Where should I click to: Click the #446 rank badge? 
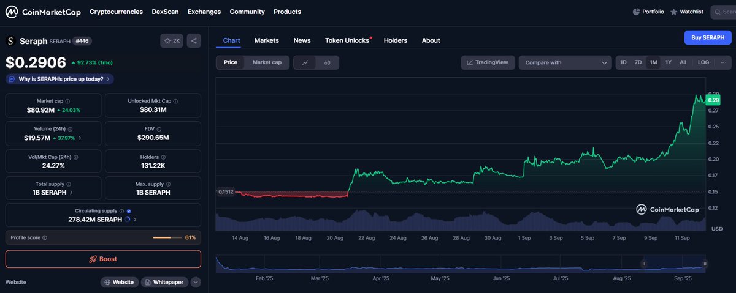[82, 41]
